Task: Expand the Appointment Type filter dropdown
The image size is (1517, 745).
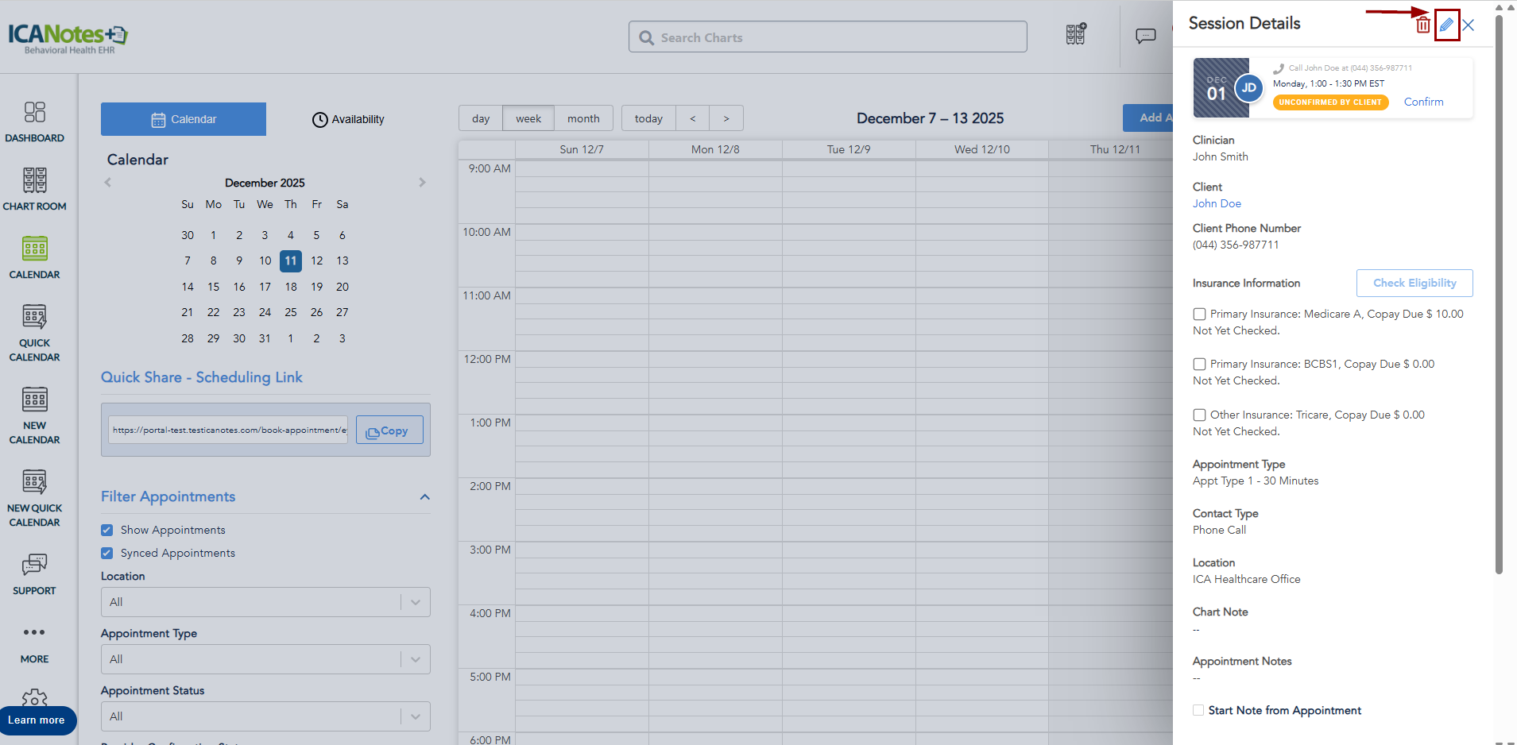Action: click(x=265, y=659)
